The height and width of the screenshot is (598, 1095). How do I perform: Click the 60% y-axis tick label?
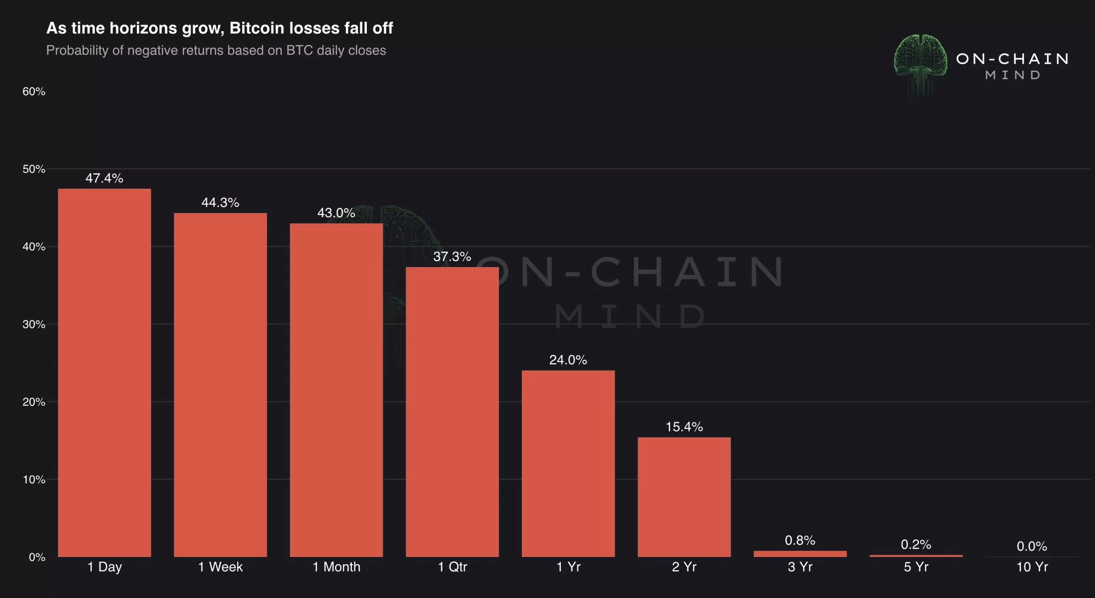[x=34, y=91]
